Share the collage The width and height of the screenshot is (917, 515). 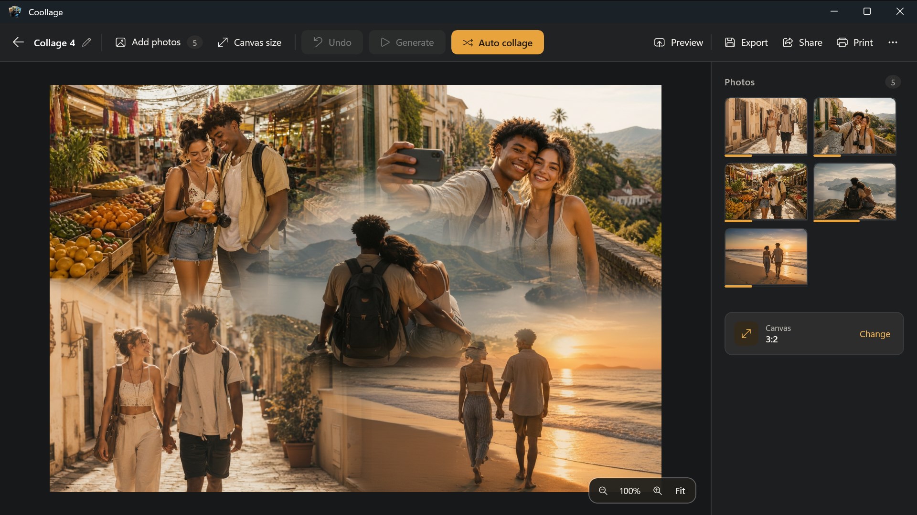tap(802, 42)
